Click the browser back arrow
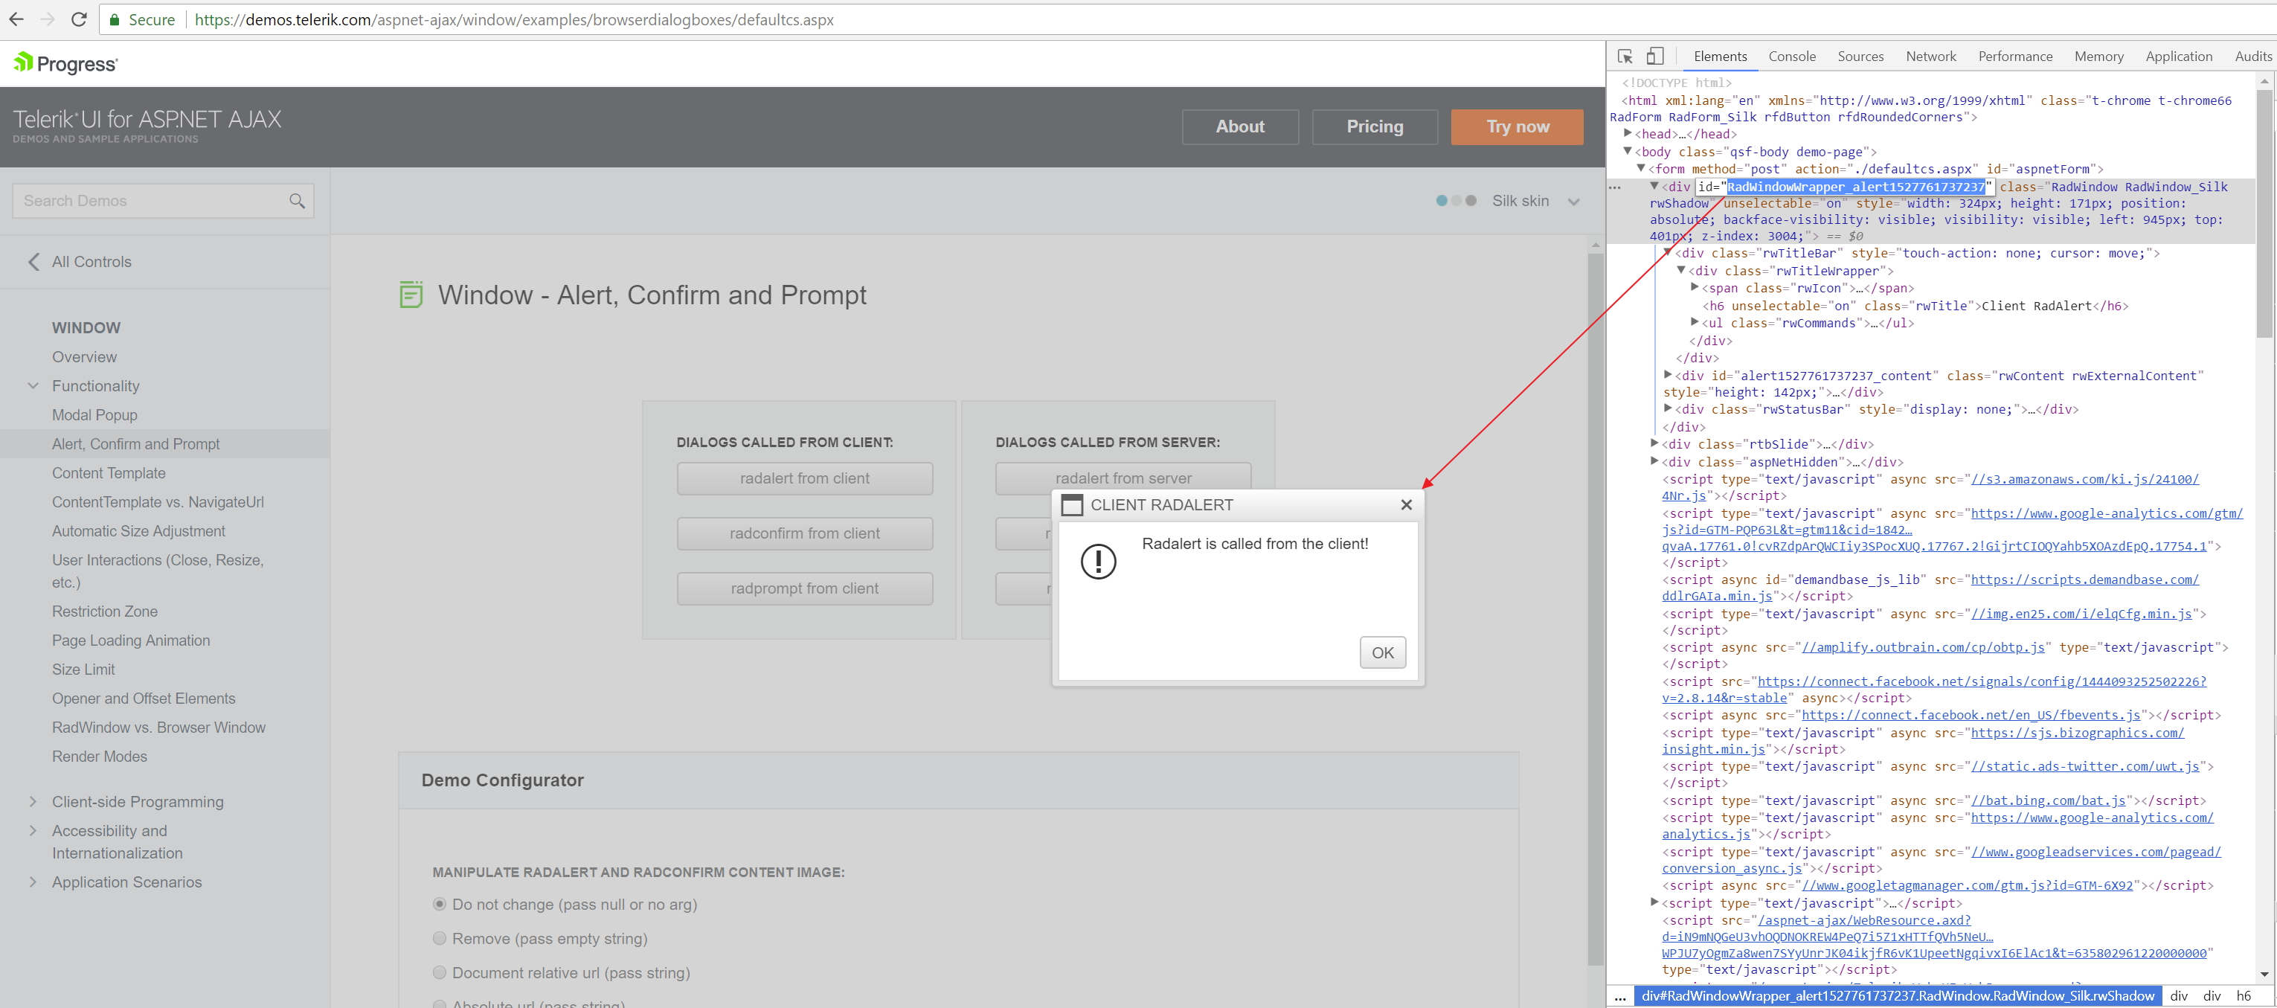2277x1008 pixels. coord(16,19)
